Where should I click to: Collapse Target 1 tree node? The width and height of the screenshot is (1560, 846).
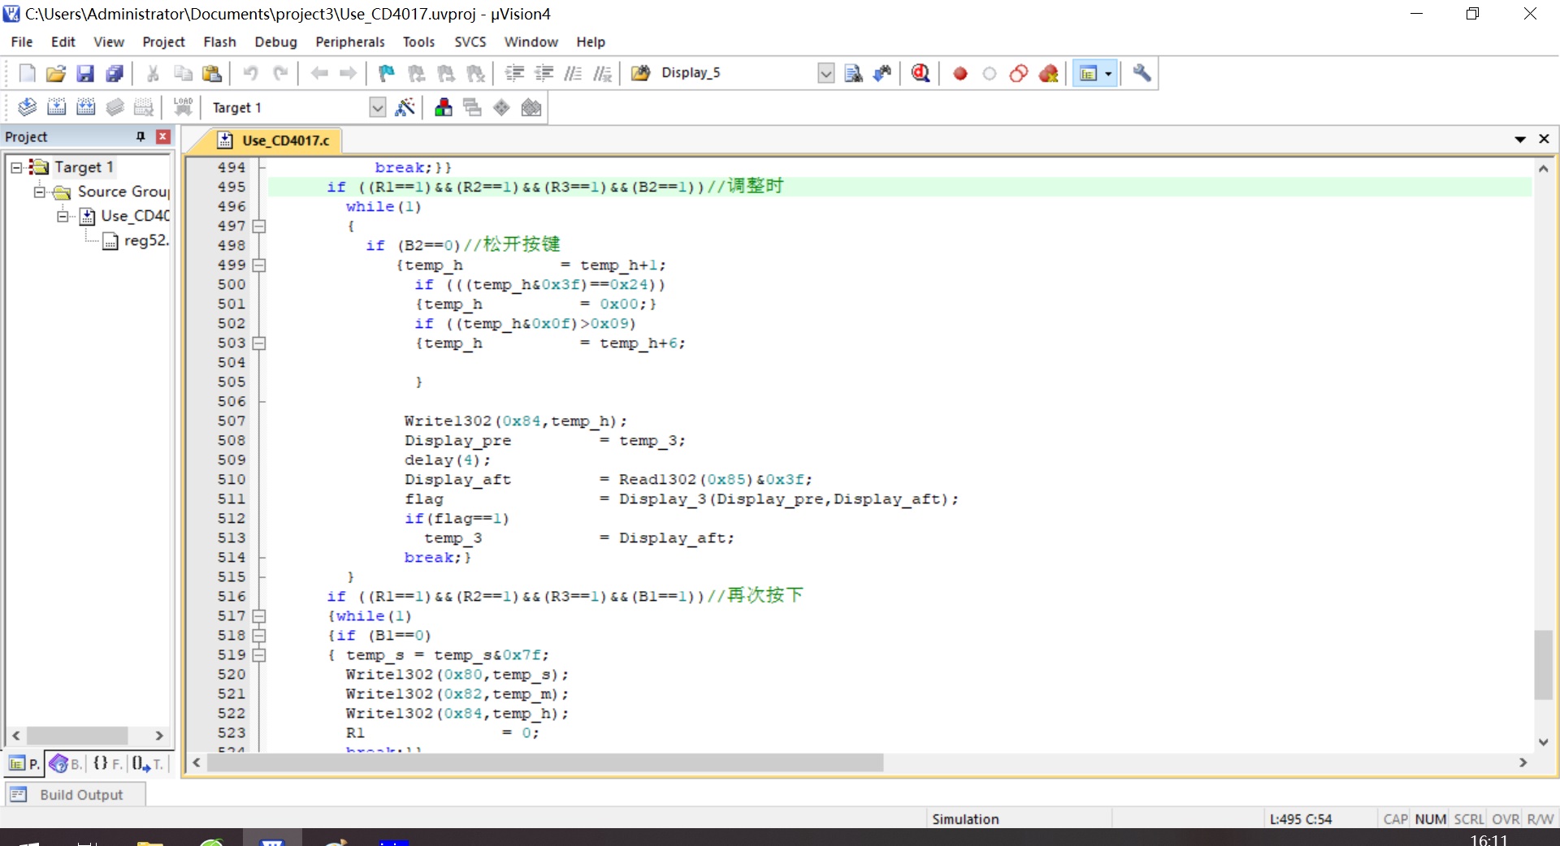click(16, 167)
